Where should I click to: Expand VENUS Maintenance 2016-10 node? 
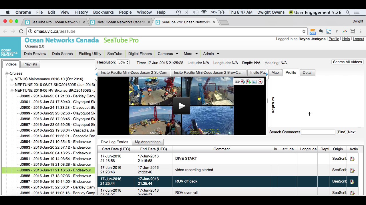12,79
